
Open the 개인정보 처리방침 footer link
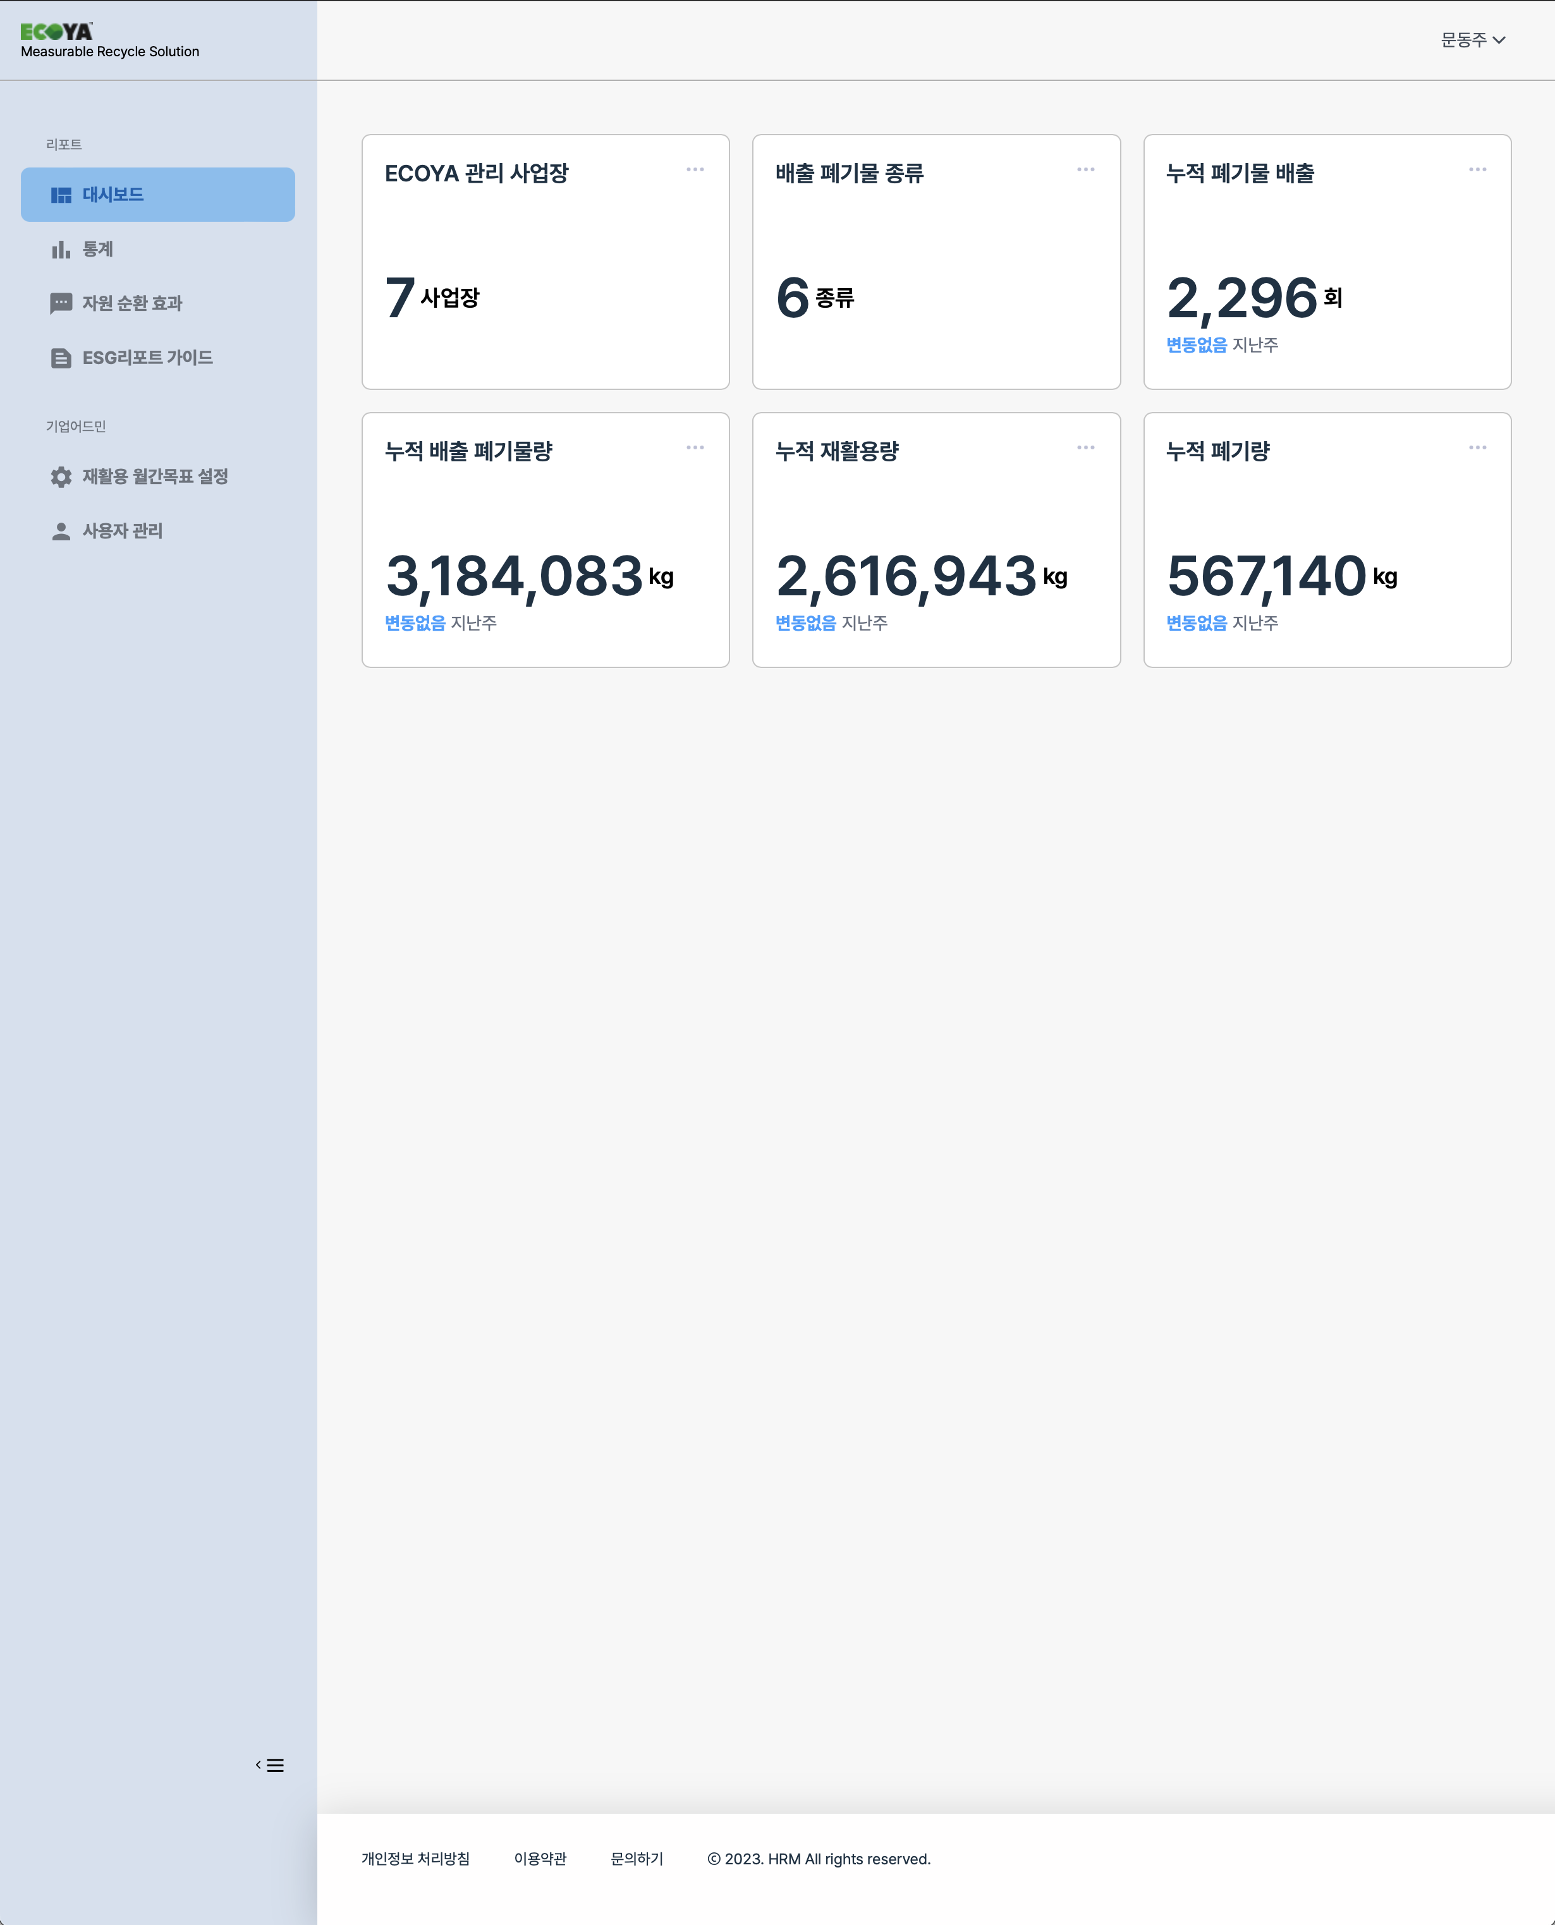[x=416, y=1859]
